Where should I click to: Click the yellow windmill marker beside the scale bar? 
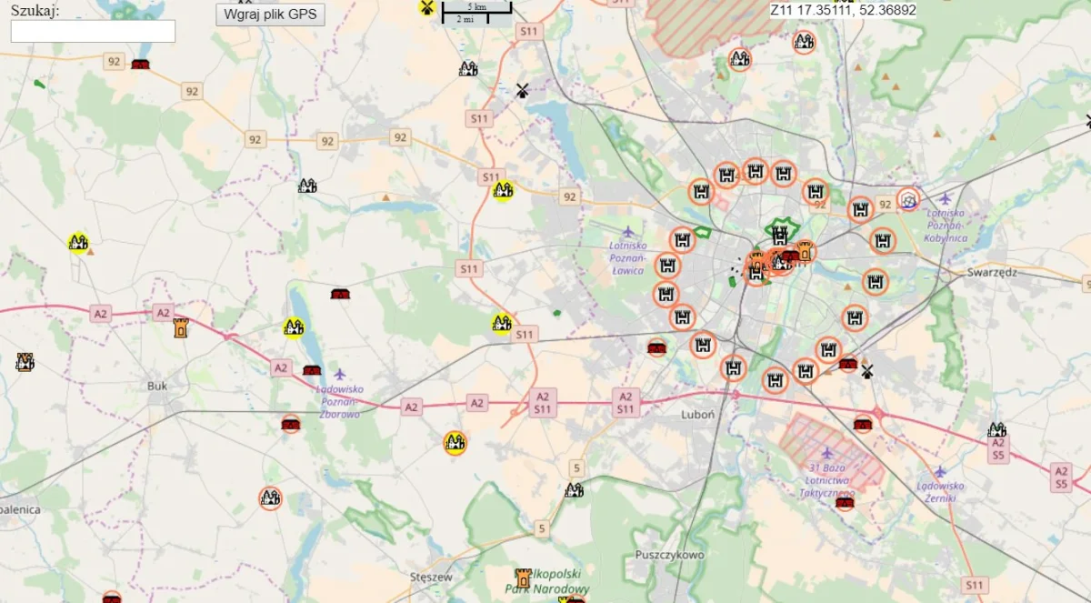pyautogui.click(x=425, y=7)
